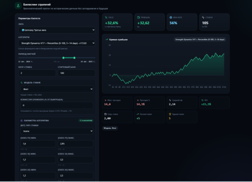
Task: Focus the bookmaker commission input field
Action: [57, 106]
